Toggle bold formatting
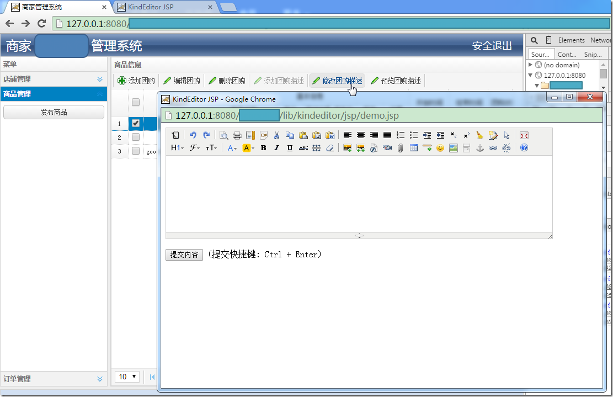 [264, 148]
